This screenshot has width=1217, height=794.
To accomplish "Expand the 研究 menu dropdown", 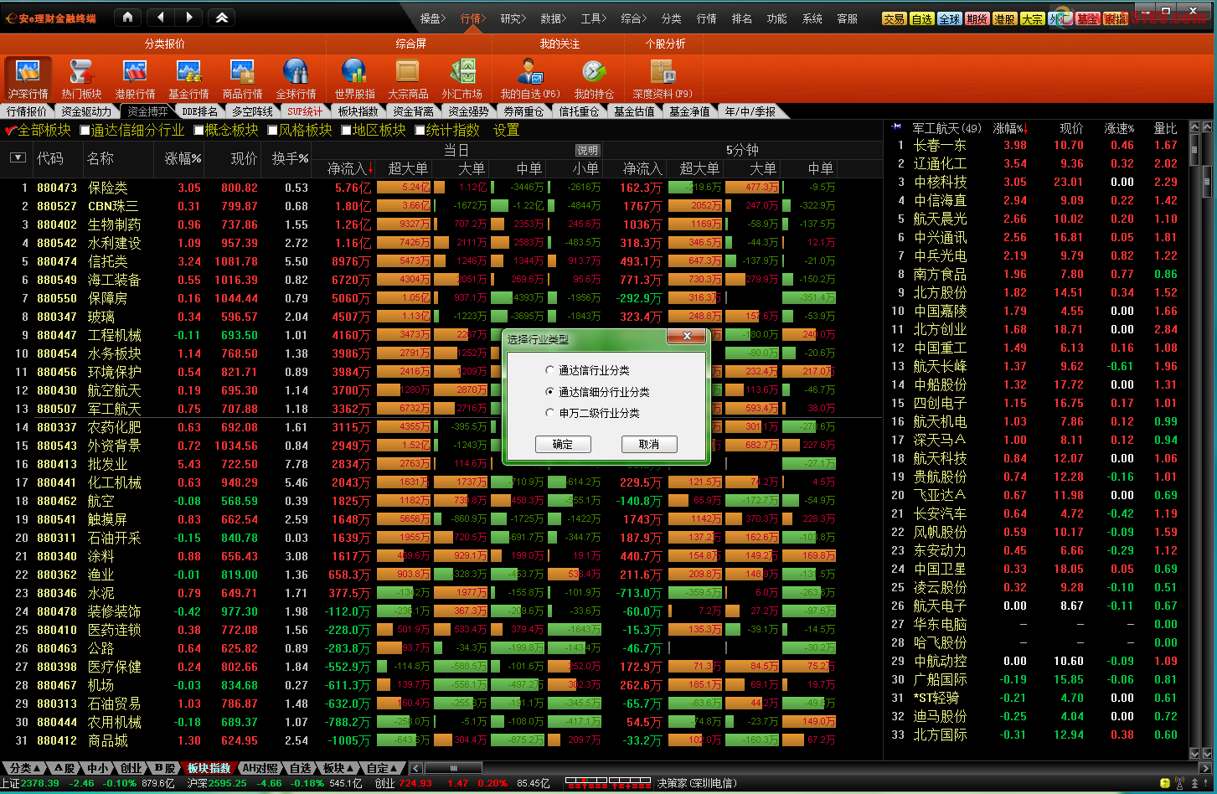I will point(513,18).
